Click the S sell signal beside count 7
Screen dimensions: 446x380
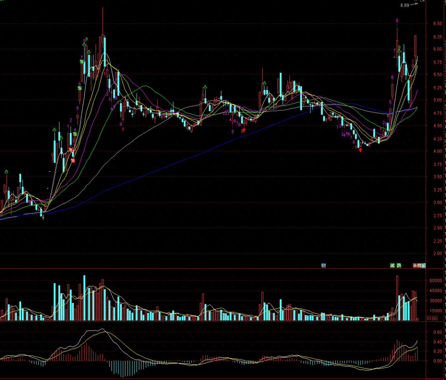[x=82, y=62]
